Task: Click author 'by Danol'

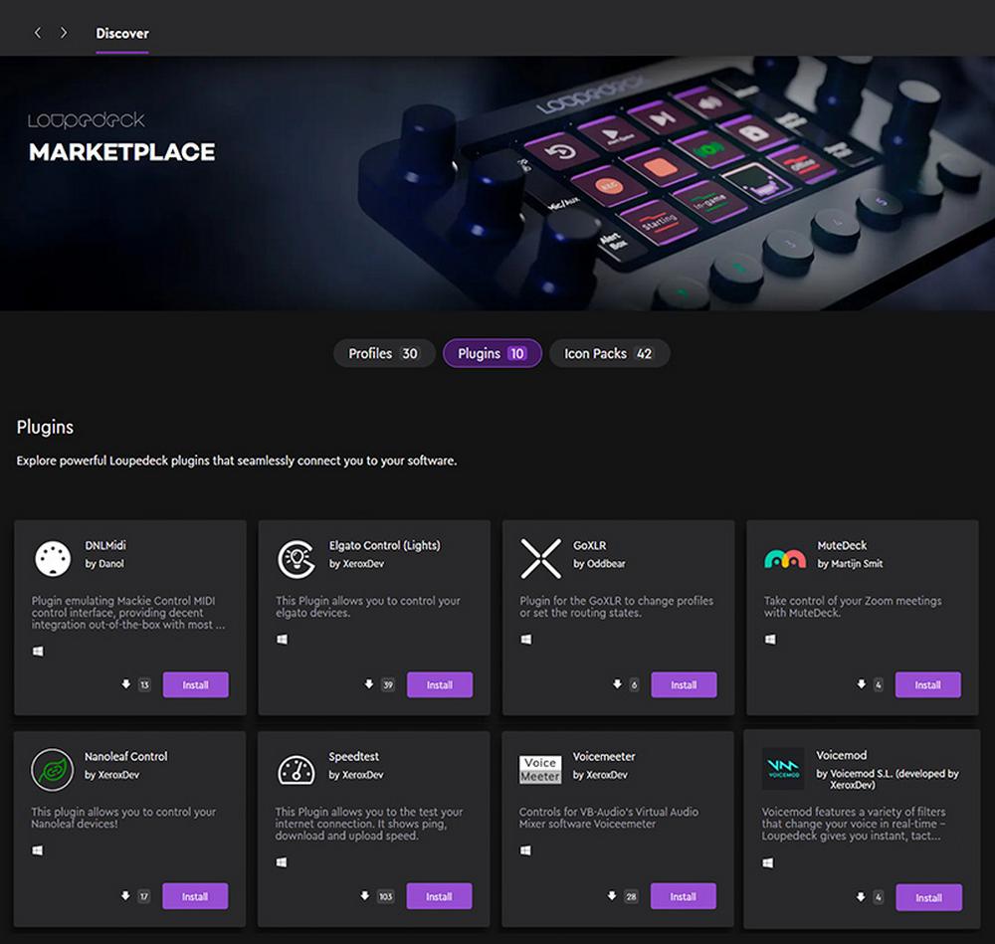Action: (104, 563)
